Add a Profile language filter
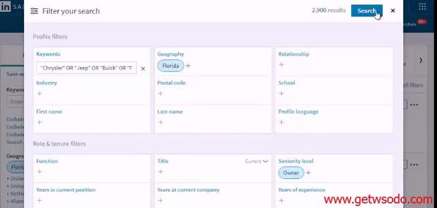Viewport: 437px width, 208px height. [281, 122]
